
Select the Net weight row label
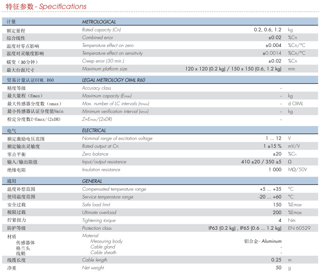point(93,268)
